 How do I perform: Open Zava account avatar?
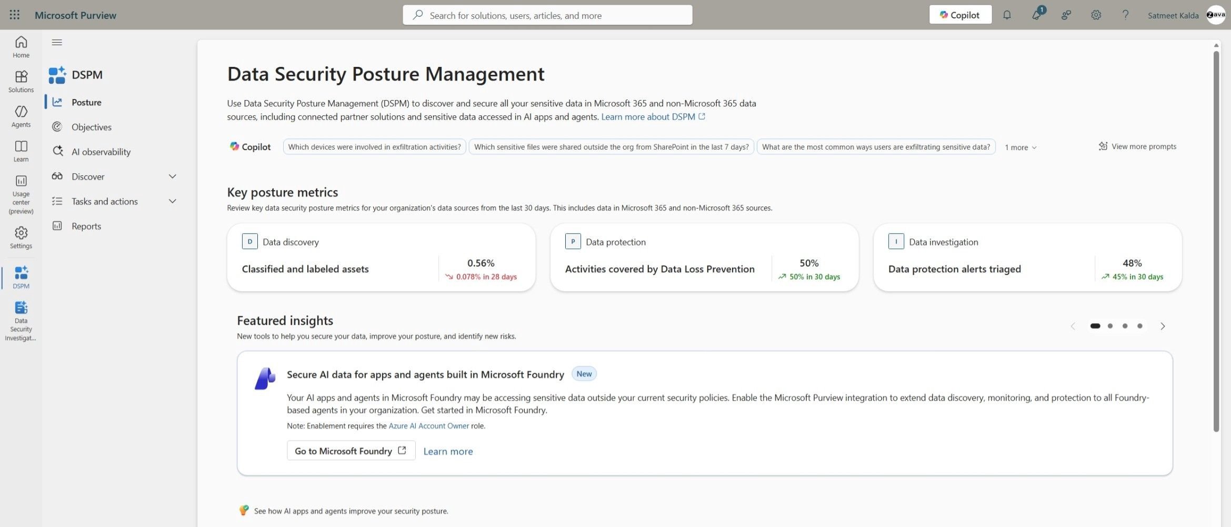pos(1216,15)
